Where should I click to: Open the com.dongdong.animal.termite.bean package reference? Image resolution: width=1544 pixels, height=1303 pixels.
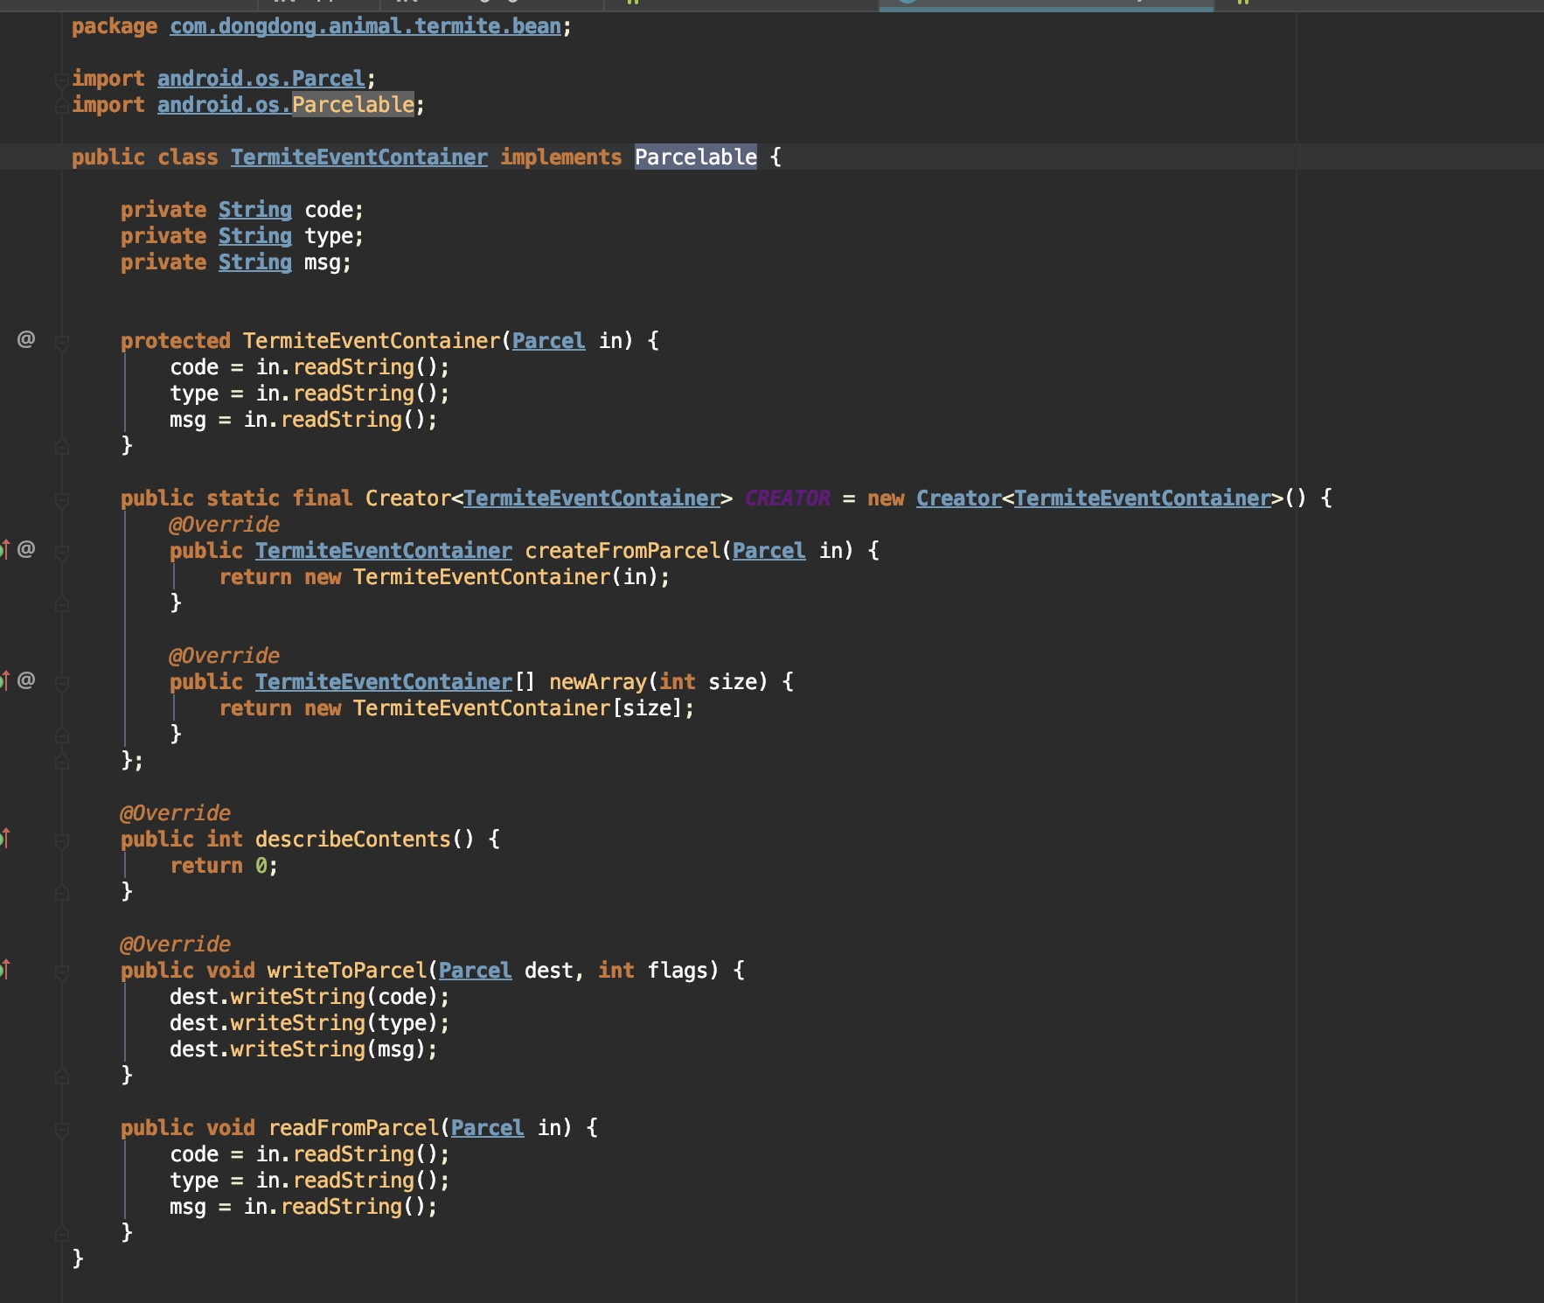[x=365, y=26]
